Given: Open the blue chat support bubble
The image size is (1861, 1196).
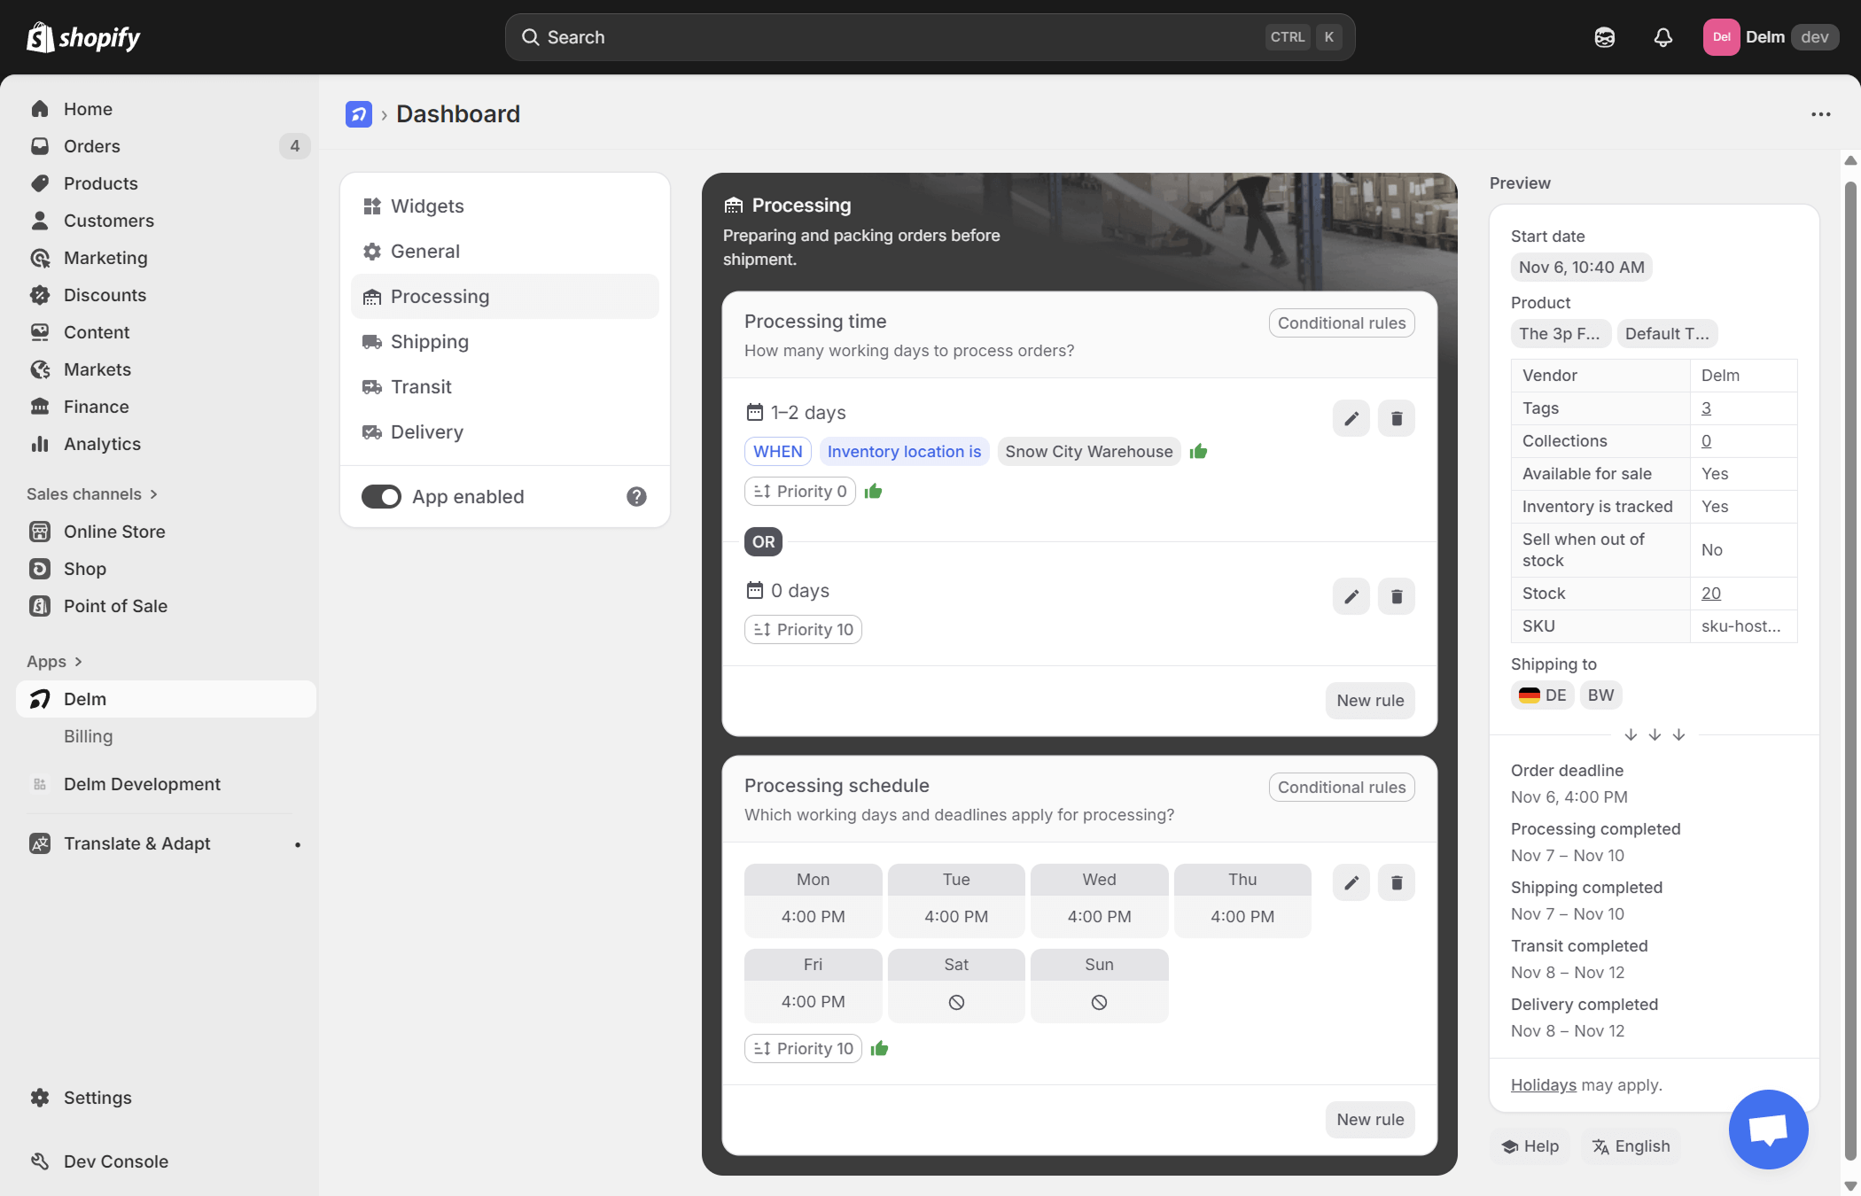Looking at the screenshot, I should pyautogui.click(x=1768, y=1130).
